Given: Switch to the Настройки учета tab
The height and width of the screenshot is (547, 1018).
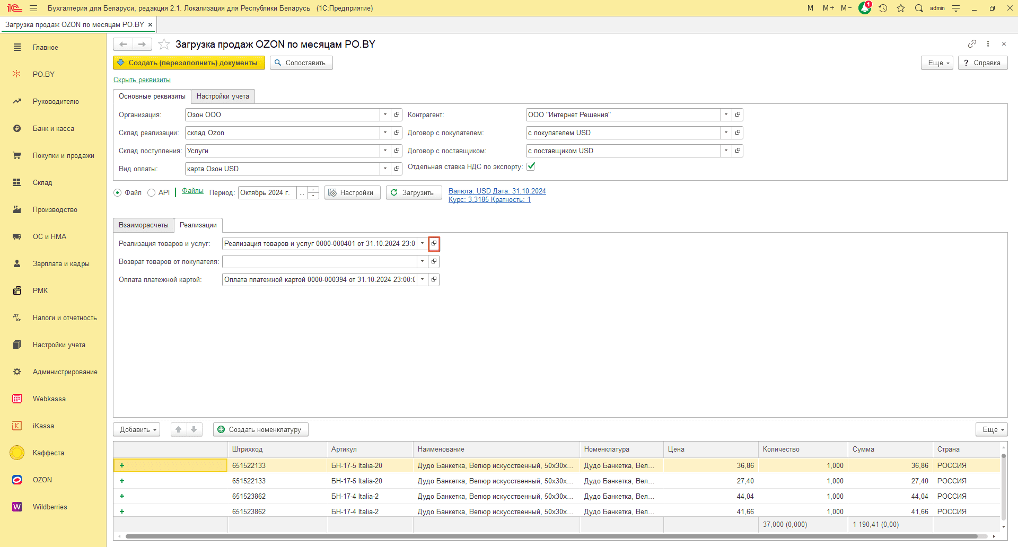Looking at the screenshot, I should tap(223, 96).
